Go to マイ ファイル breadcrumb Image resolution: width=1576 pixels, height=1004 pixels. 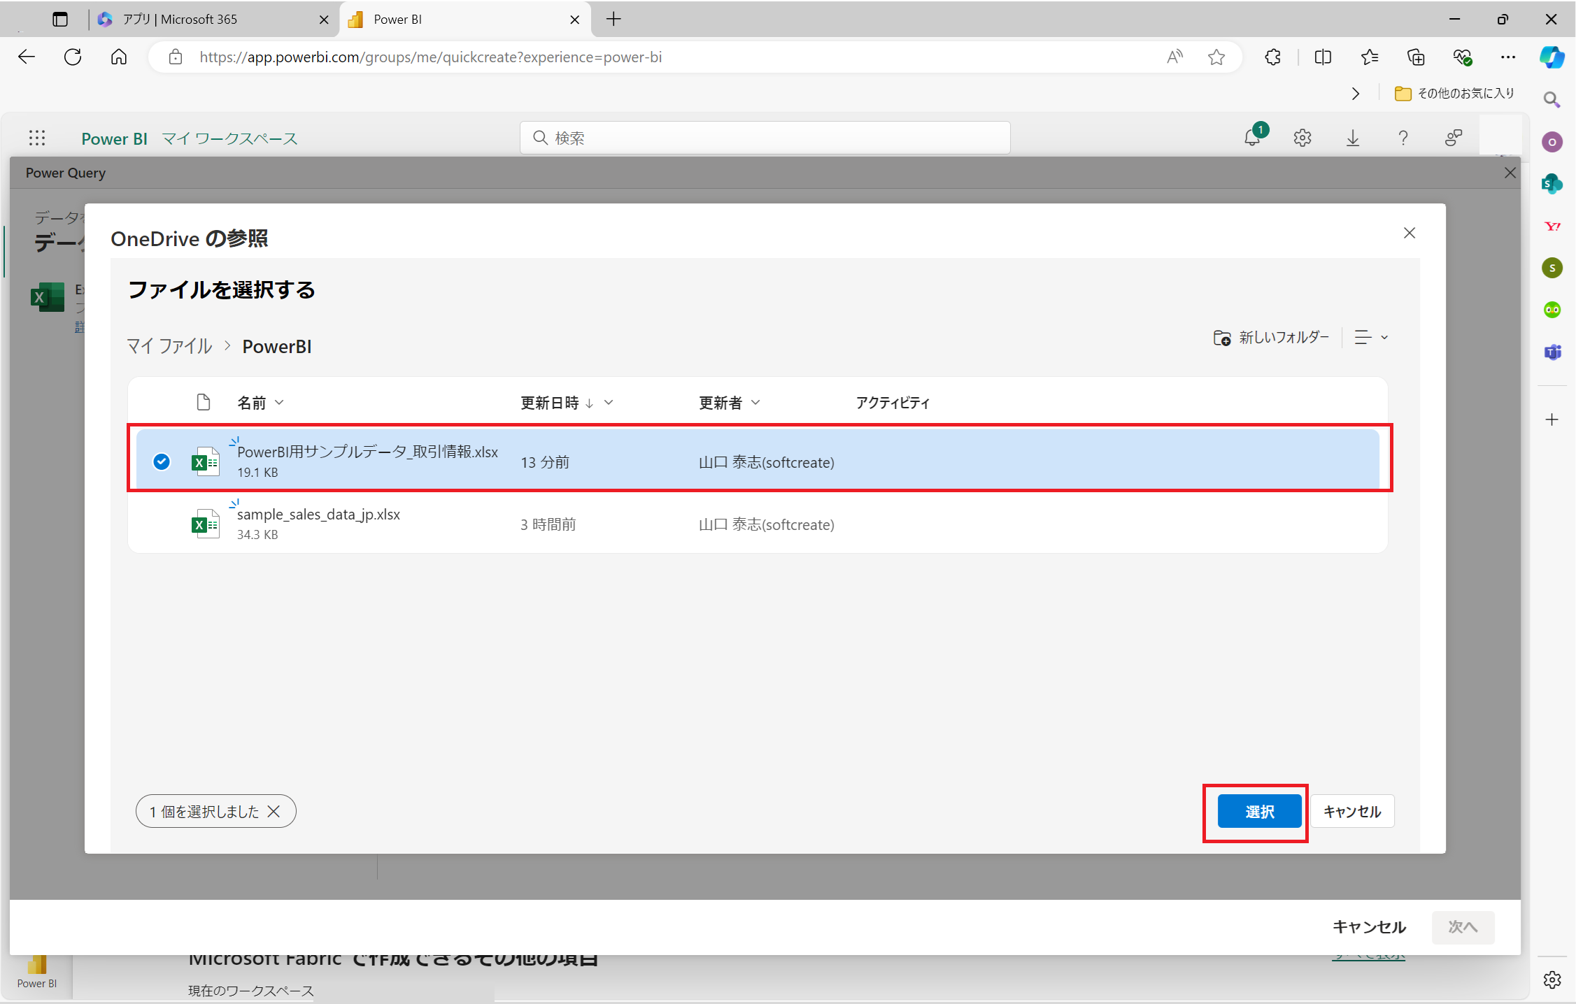pyautogui.click(x=169, y=346)
